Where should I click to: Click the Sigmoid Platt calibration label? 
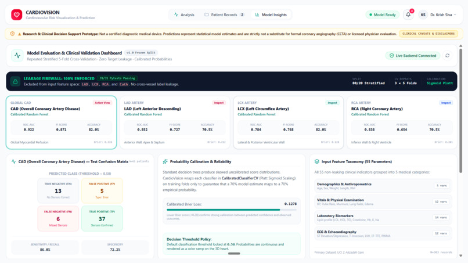(440, 83)
